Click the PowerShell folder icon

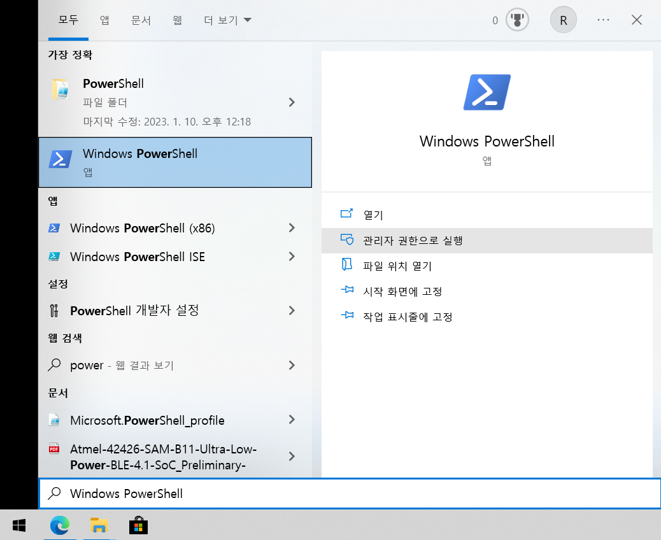coord(60,89)
